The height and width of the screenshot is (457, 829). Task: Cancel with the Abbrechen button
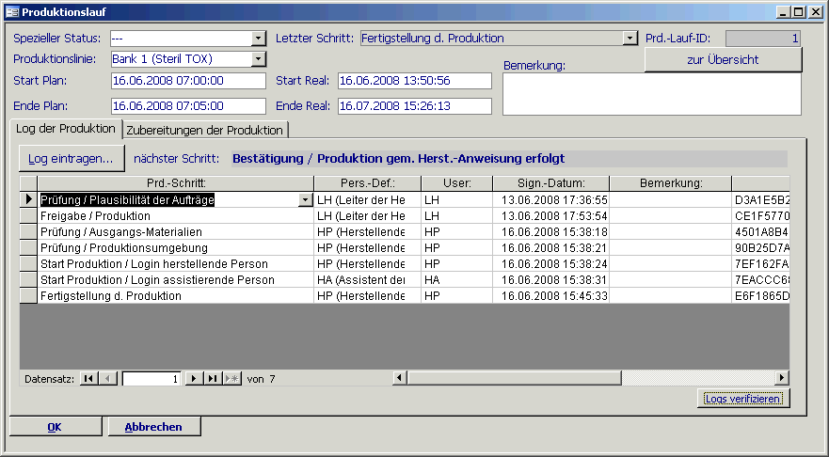pos(153,427)
